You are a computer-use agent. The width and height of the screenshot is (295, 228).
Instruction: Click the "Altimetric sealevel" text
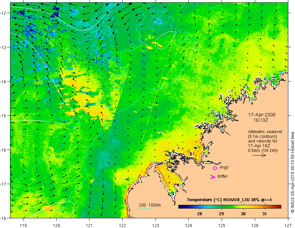click(x=265, y=132)
